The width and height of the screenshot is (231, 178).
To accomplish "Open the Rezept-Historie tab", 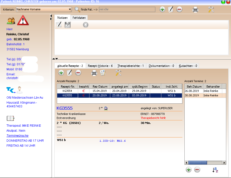I will click(x=100, y=66).
